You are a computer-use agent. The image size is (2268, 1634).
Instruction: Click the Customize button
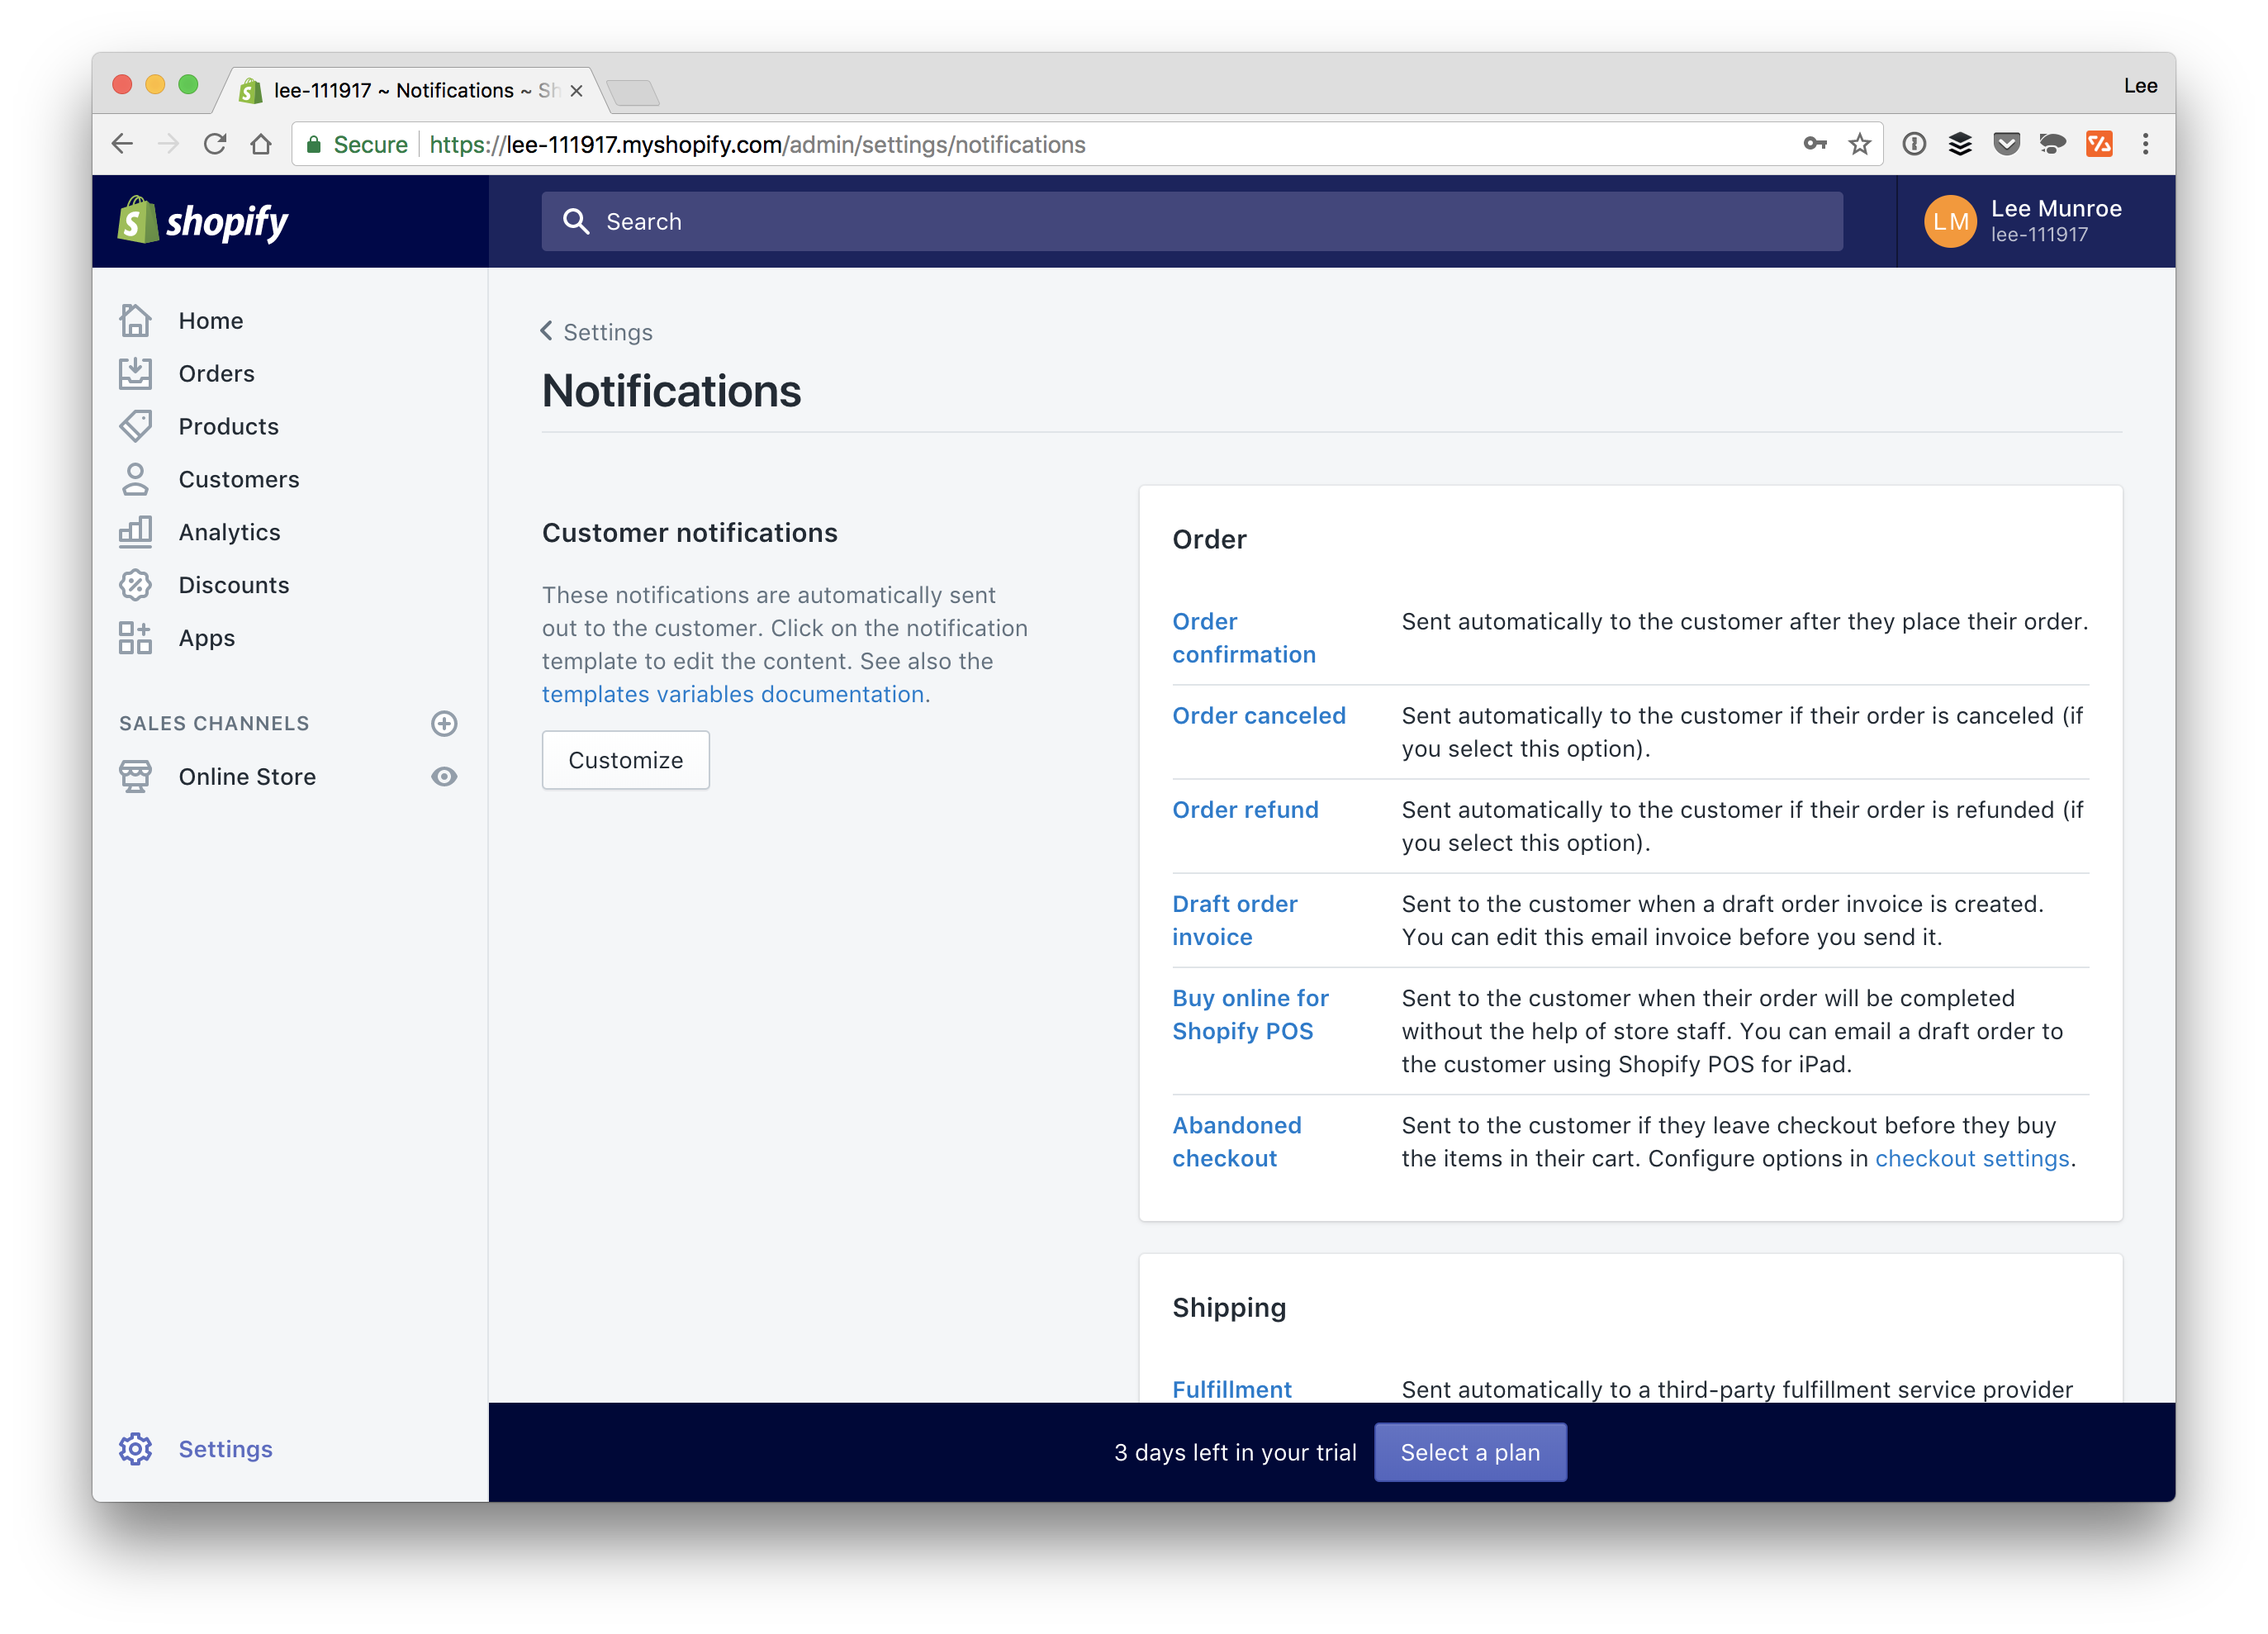point(625,761)
